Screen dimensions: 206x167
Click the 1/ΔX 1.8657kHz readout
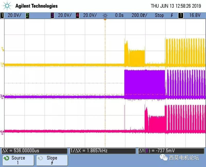pos(102,151)
